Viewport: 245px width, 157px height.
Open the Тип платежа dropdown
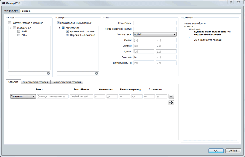click(155, 34)
